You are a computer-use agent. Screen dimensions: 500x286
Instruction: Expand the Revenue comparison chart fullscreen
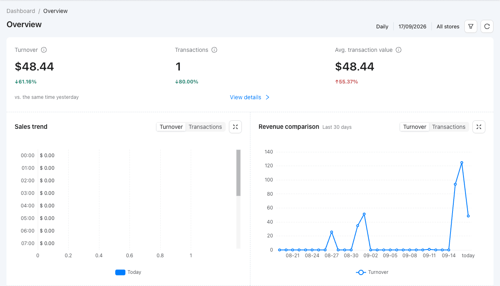(x=479, y=127)
